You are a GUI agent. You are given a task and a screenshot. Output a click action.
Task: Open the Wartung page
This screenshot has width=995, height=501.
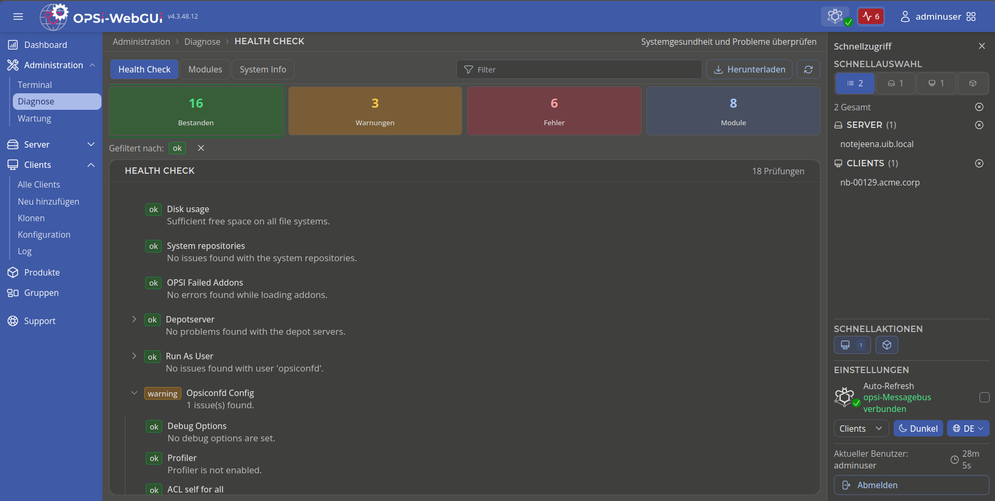tap(34, 118)
